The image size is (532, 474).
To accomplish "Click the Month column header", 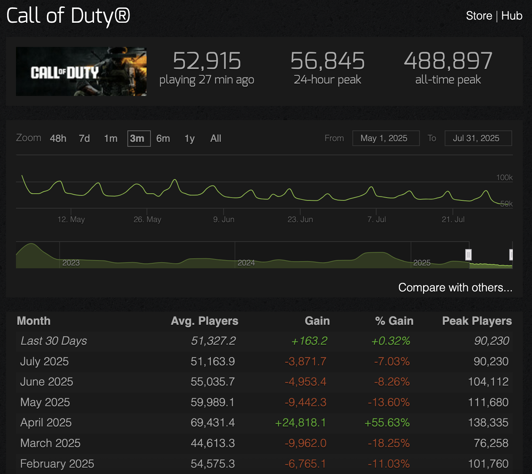I will point(34,321).
